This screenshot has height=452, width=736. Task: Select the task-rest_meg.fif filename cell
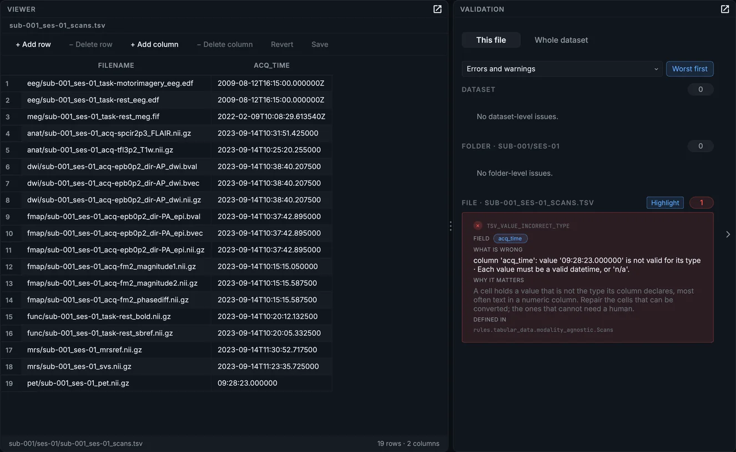pyautogui.click(x=116, y=117)
